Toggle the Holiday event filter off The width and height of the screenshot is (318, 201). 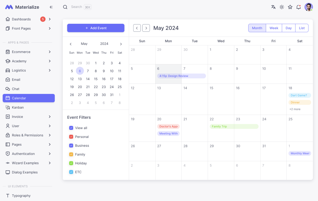coord(71,163)
